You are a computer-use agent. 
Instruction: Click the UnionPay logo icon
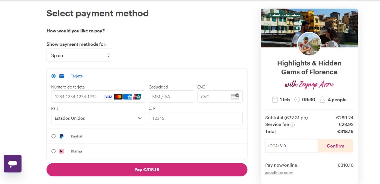click(137, 97)
